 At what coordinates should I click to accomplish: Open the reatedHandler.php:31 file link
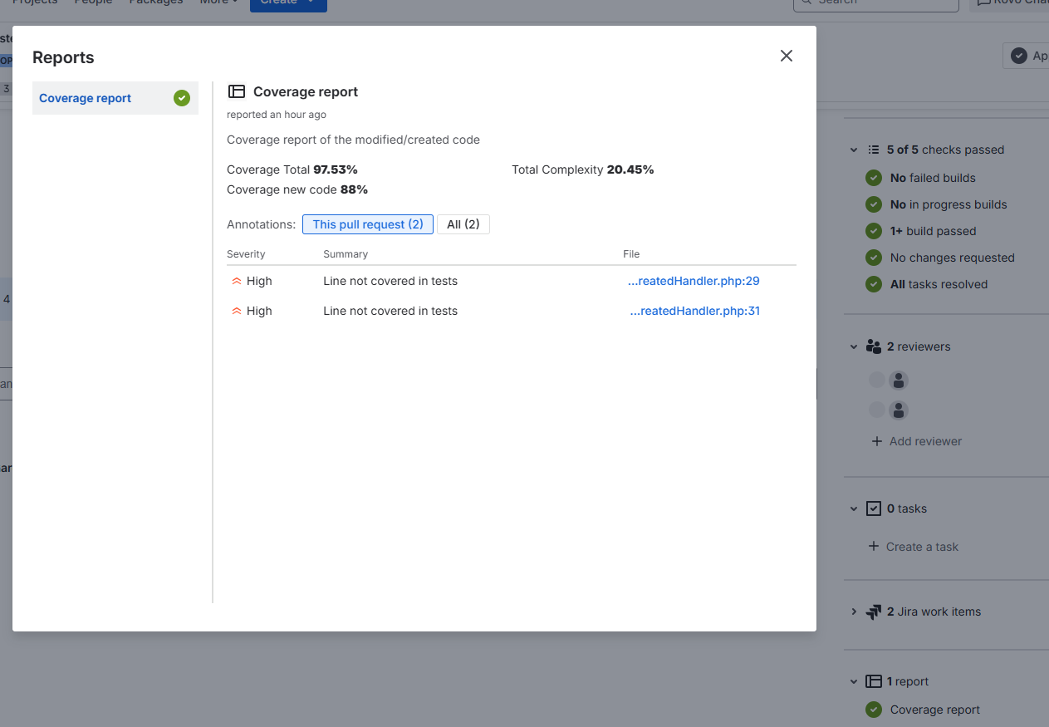(x=694, y=311)
